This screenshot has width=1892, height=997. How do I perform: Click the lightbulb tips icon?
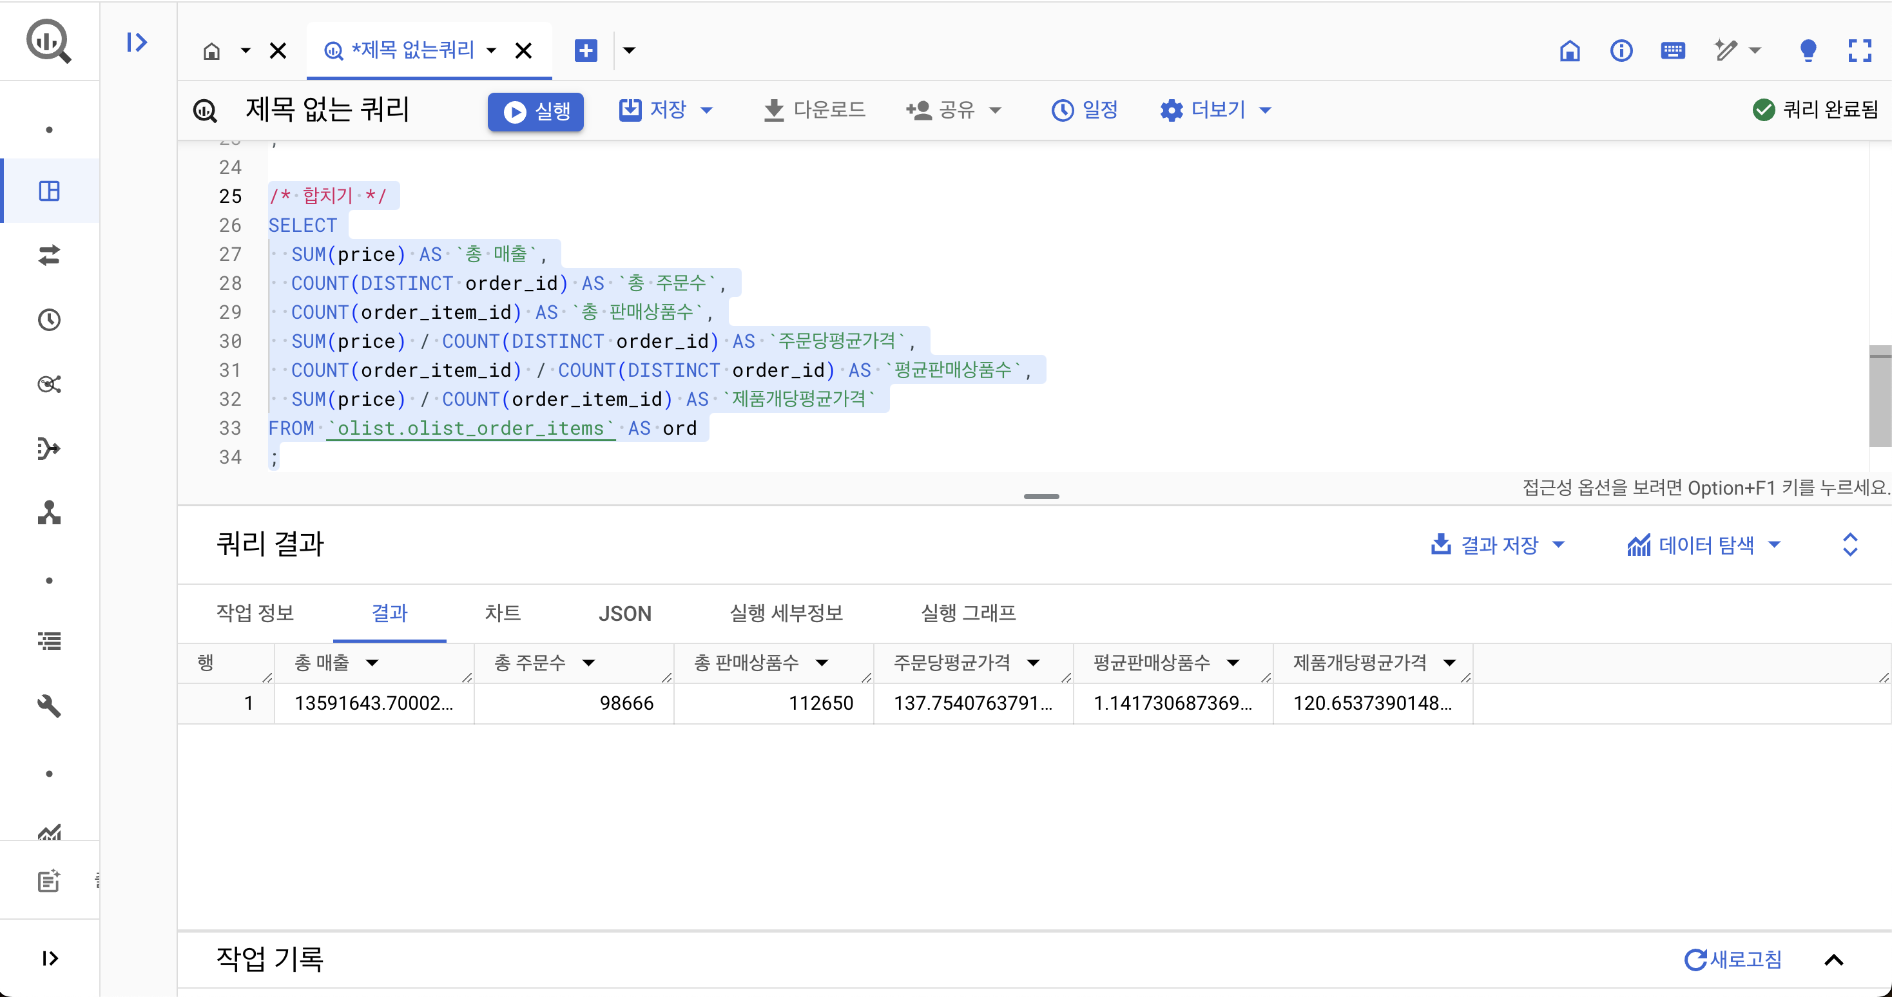click(x=1808, y=51)
